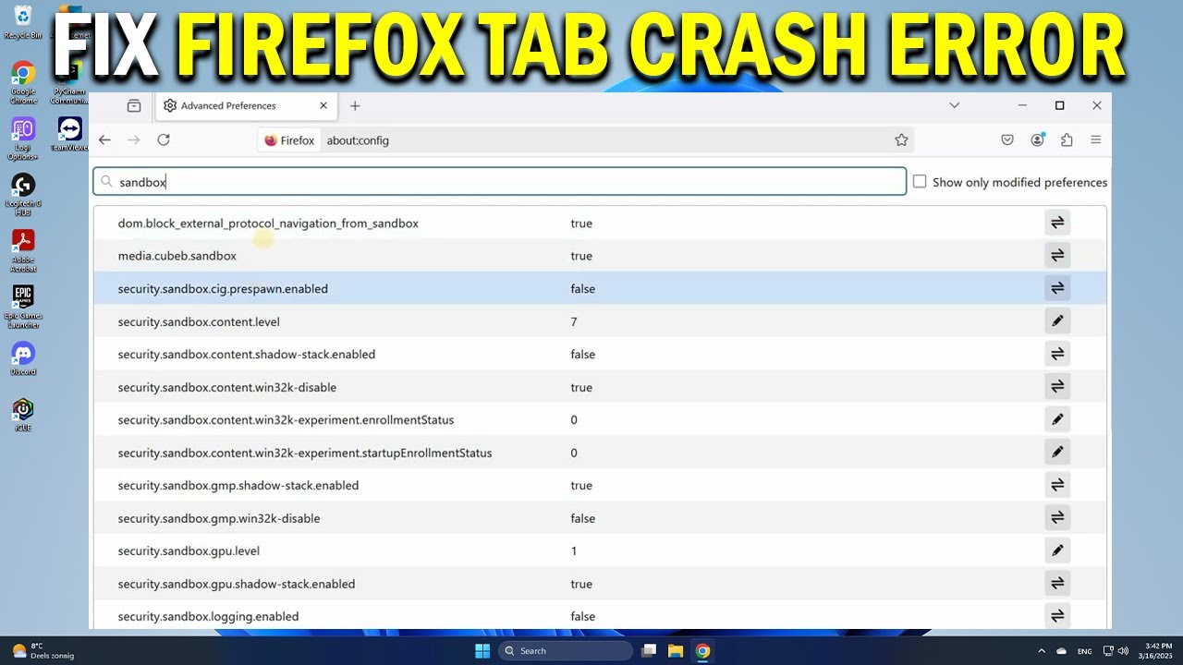Image resolution: width=1183 pixels, height=665 pixels.
Task: Open the Firefox View icon left of the tab
Action: point(134,106)
